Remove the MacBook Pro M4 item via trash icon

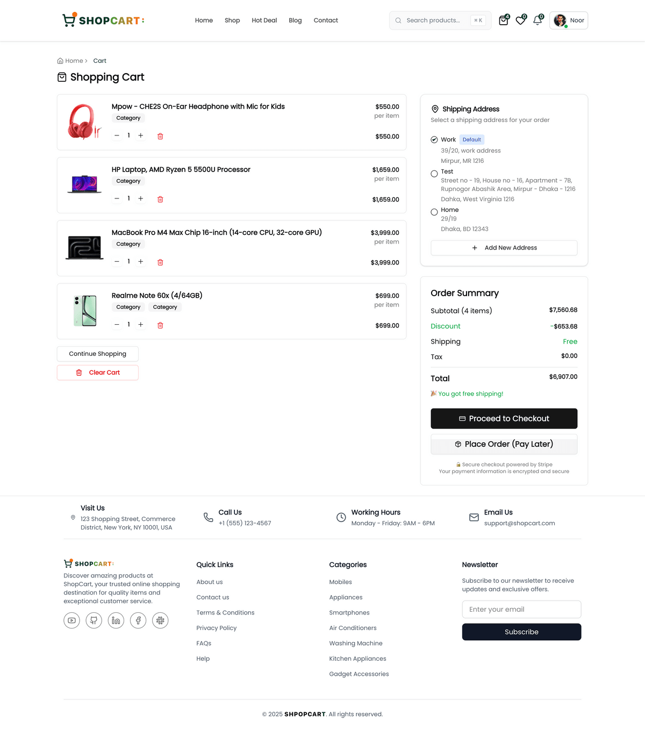coord(160,262)
